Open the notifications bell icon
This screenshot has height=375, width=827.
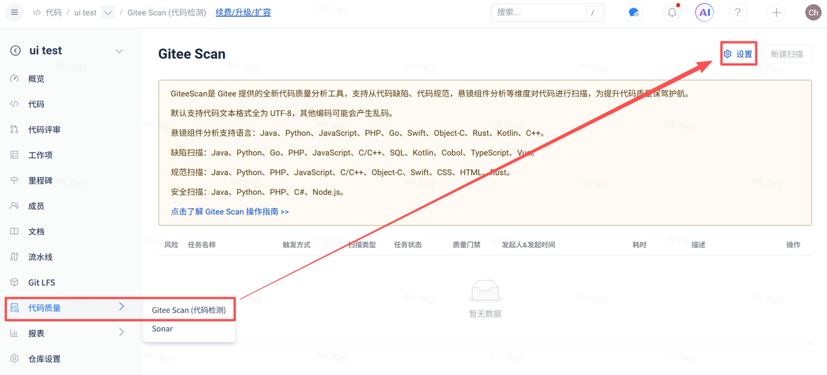point(672,12)
